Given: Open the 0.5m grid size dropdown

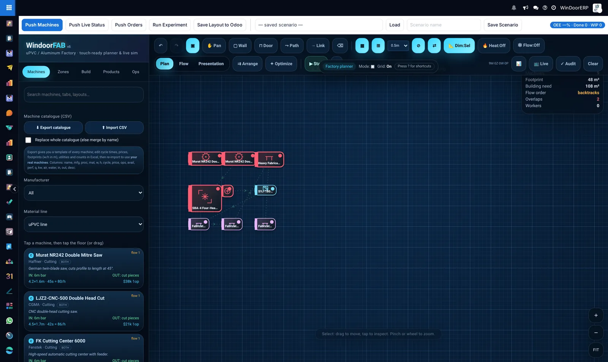Looking at the screenshot, I should click(398, 46).
